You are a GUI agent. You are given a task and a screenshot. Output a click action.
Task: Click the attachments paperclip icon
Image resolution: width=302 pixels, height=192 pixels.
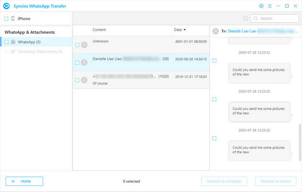[x=13, y=52]
